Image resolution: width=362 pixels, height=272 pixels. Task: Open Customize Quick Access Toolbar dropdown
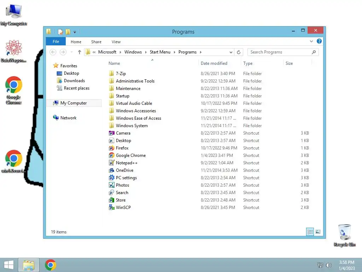[x=75, y=32]
